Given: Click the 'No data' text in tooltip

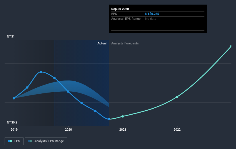Looking at the screenshot, I should point(151,19).
